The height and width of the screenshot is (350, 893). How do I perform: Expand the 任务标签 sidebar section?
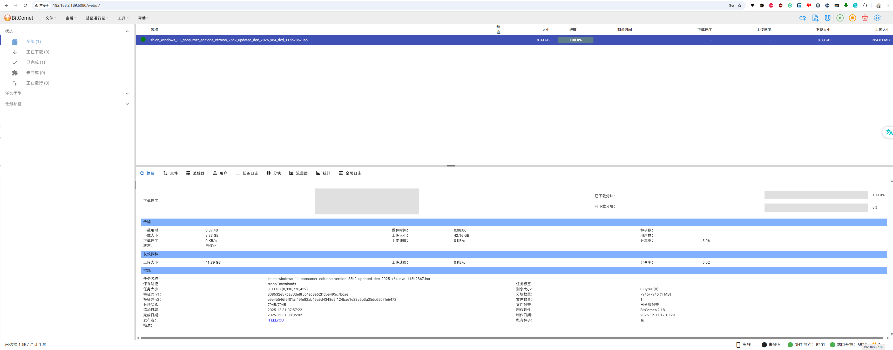point(127,104)
